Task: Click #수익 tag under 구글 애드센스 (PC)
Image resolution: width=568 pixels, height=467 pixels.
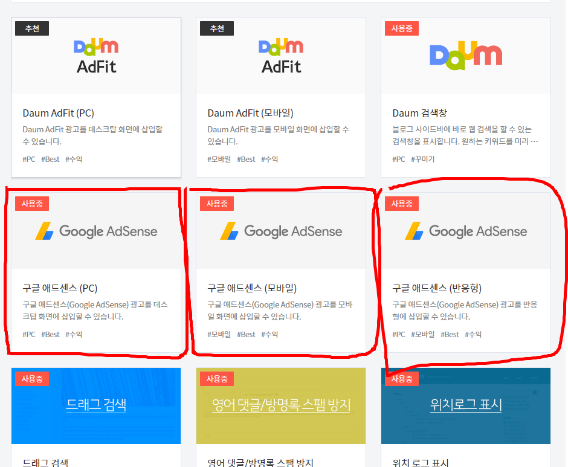Action: coord(74,335)
